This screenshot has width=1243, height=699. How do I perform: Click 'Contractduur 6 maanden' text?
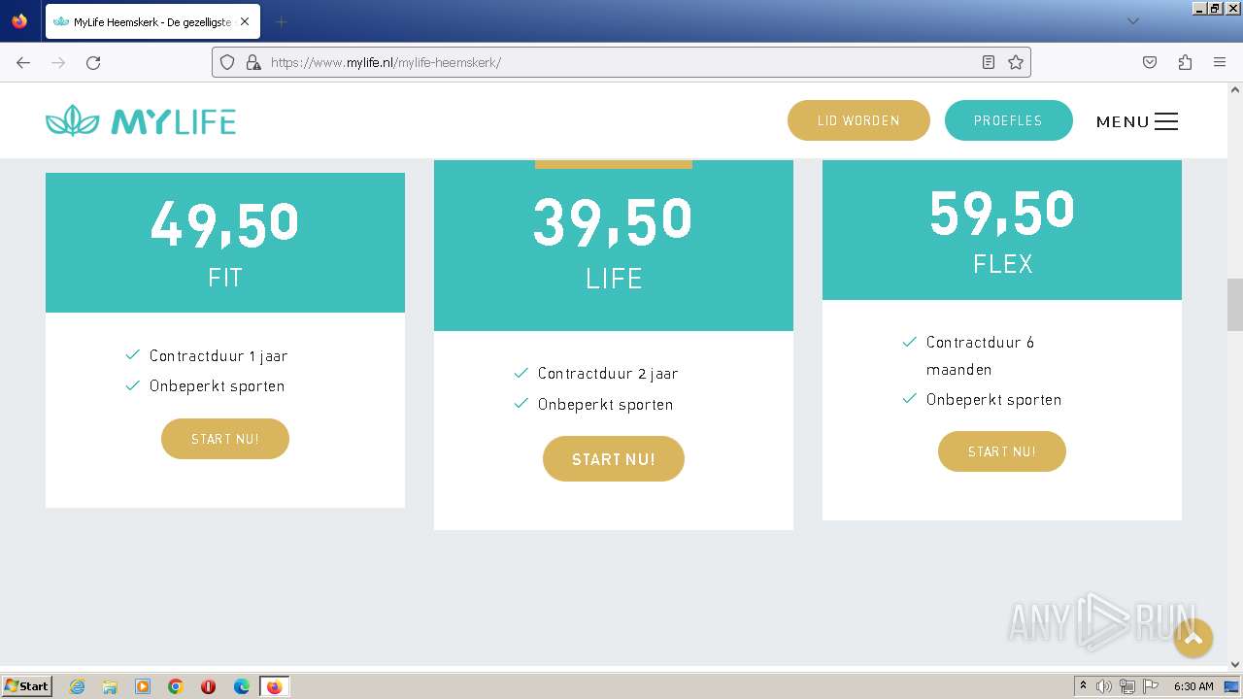click(980, 355)
